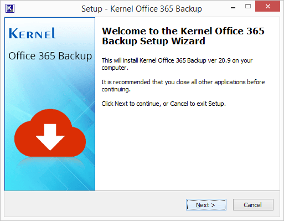Click the window title 'Setup - Kernel Office 365 Backup'
Image resolution: width=284 pixels, height=221 pixels.
click(x=142, y=9)
